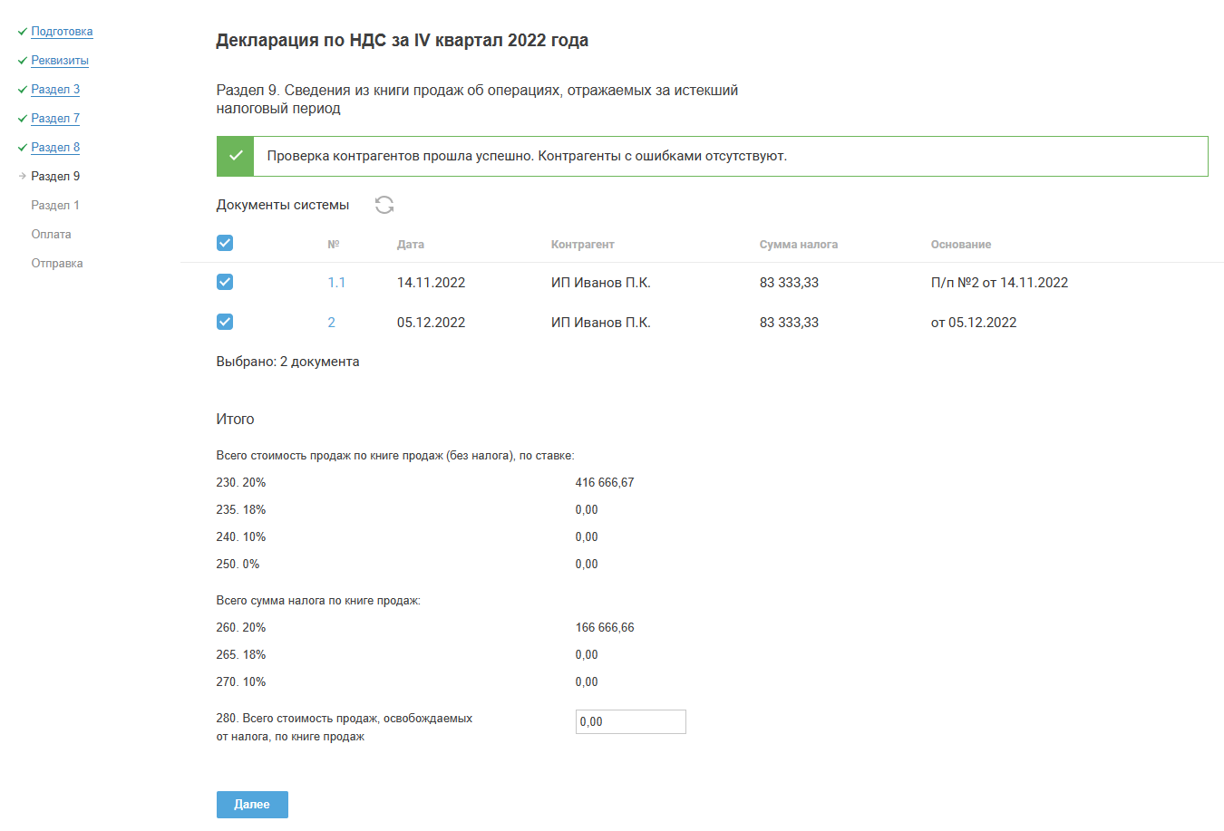Click the line 280 amount input field
The width and height of the screenshot is (1224, 831).
[630, 721]
